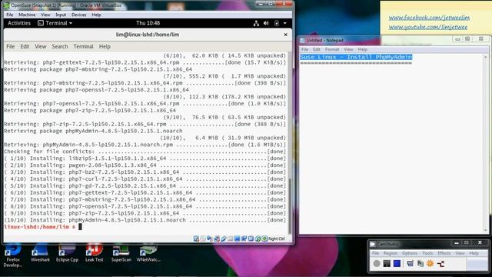This screenshot has height=277, width=492.
Task: Click the Thu 10:48 clock
Action: [148, 23]
